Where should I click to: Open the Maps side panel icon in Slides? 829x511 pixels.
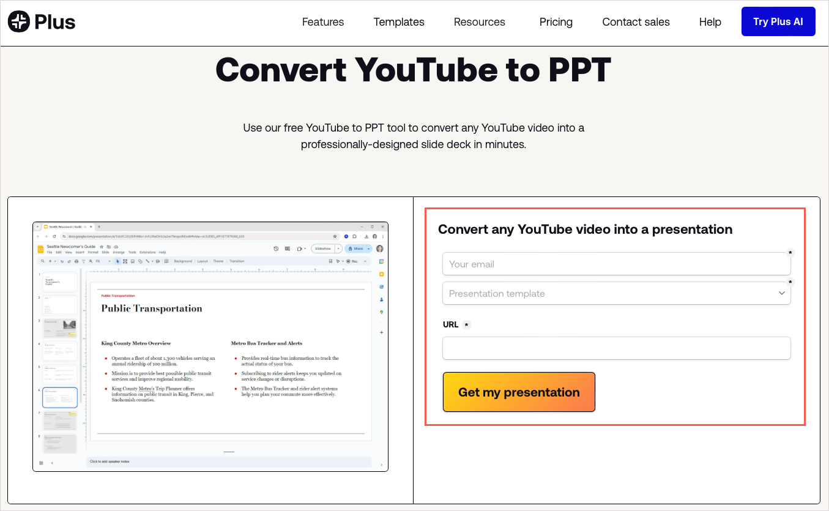[x=381, y=312]
